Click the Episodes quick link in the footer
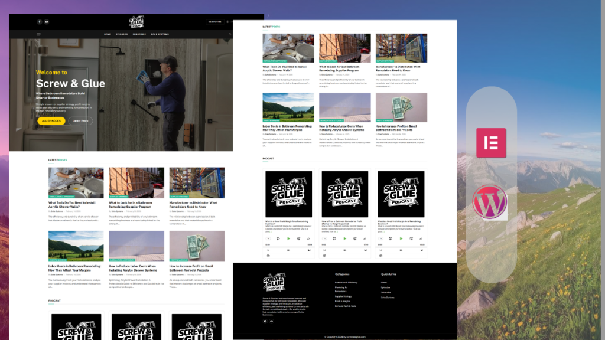This screenshot has height=340, width=605. pyautogui.click(x=385, y=287)
